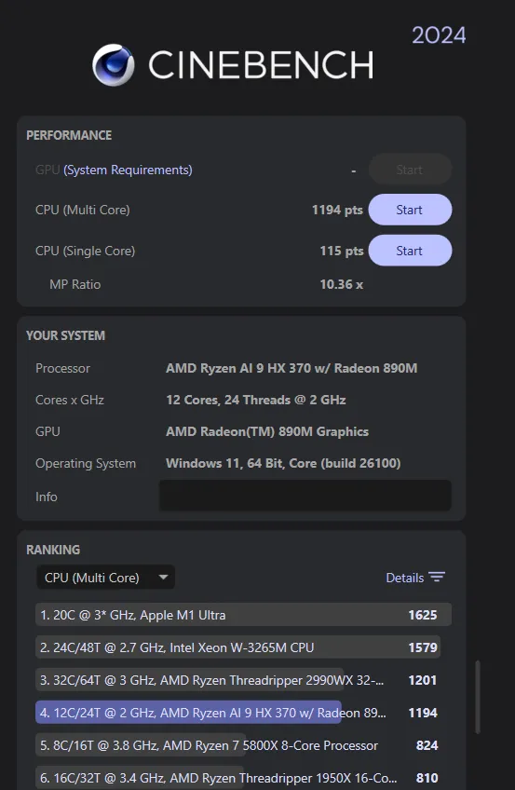Click the CINEBENCH title text
Image resolution: width=515 pixels, height=790 pixels.
(x=261, y=64)
